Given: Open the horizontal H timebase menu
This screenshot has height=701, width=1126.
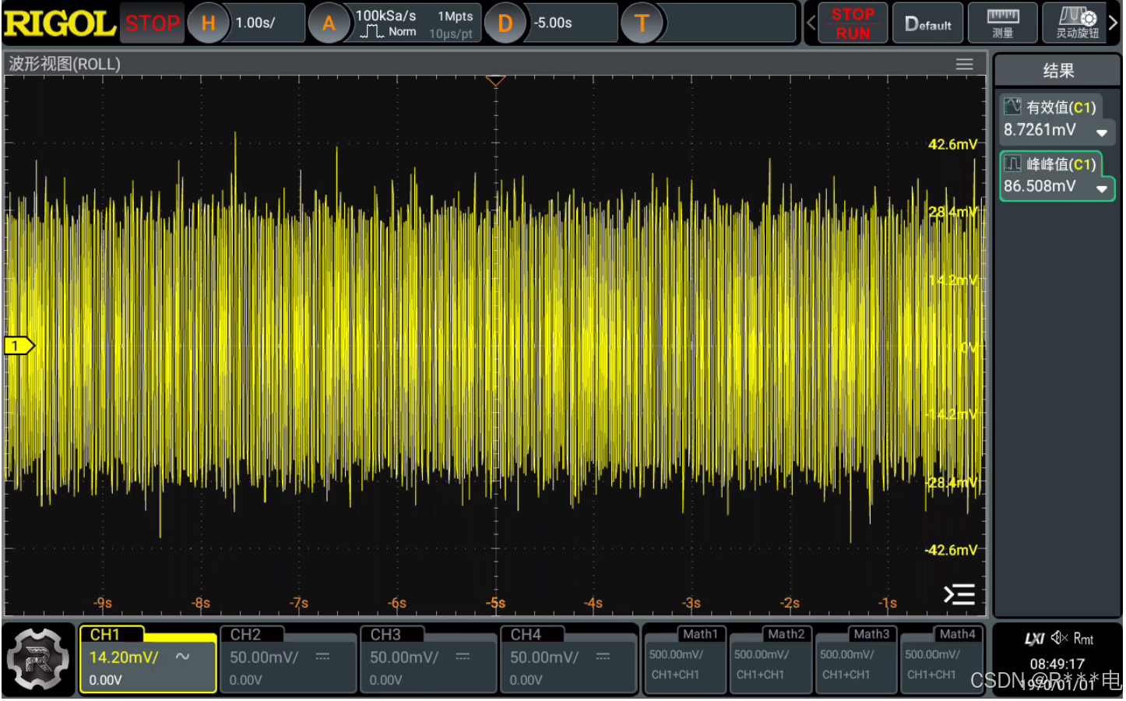Looking at the screenshot, I should 208,23.
